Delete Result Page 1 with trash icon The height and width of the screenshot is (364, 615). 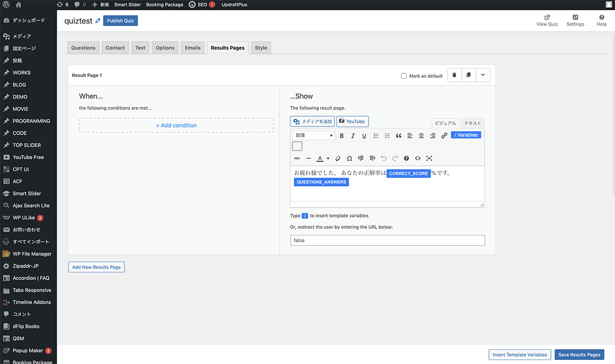pyautogui.click(x=454, y=75)
